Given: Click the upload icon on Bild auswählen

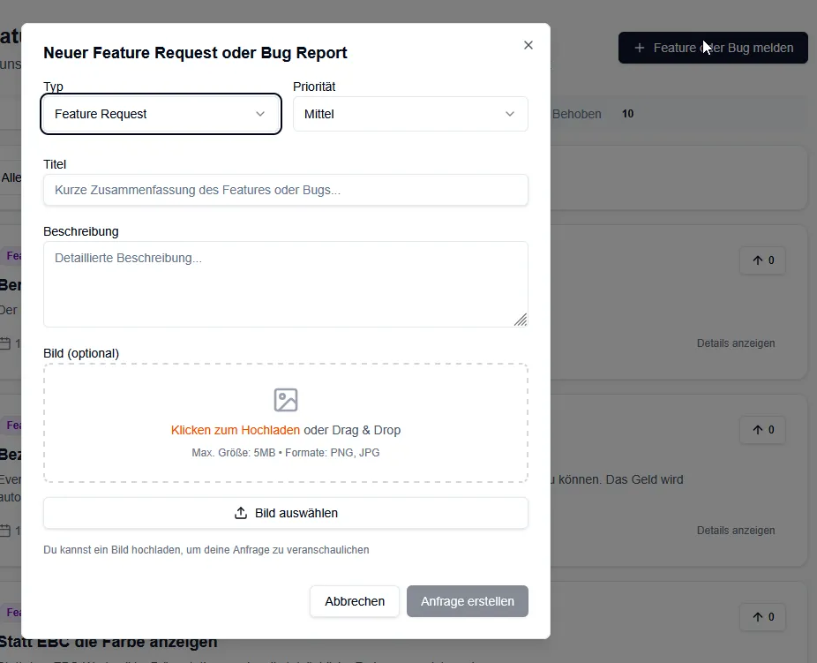Looking at the screenshot, I should pos(241,513).
